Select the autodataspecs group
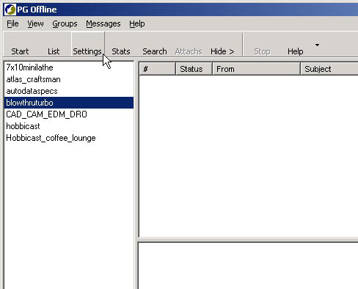The height and width of the screenshot is (289, 358). [69, 91]
